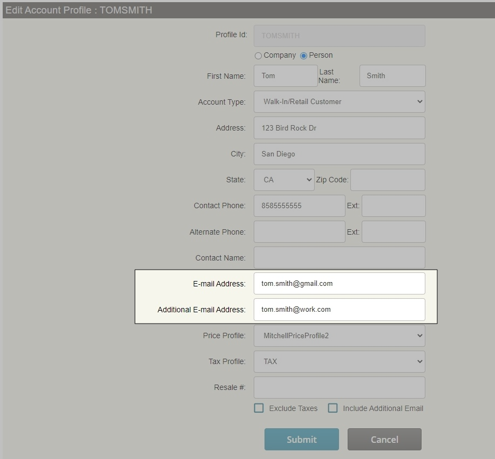Click the empty Zip Code field
The image size is (495, 459).
388,180
